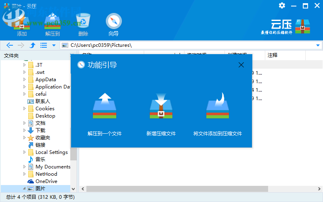
Task: Expand the AppData folder node
Action: (24, 79)
